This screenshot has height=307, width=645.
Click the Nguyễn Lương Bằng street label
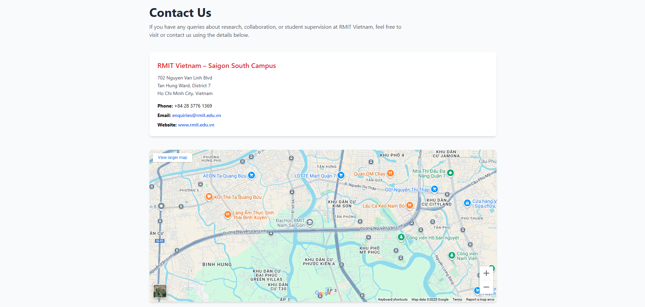pyautogui.click(x=445, y=269)
